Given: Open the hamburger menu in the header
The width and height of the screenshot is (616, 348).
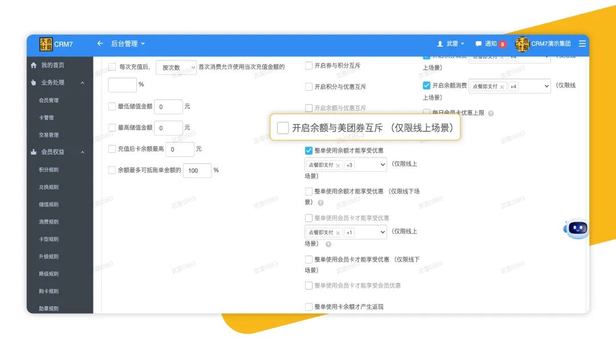Looking at the screenshot, I should point(582,43).
